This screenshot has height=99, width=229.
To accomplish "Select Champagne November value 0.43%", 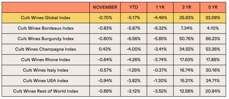I will 105,49.
